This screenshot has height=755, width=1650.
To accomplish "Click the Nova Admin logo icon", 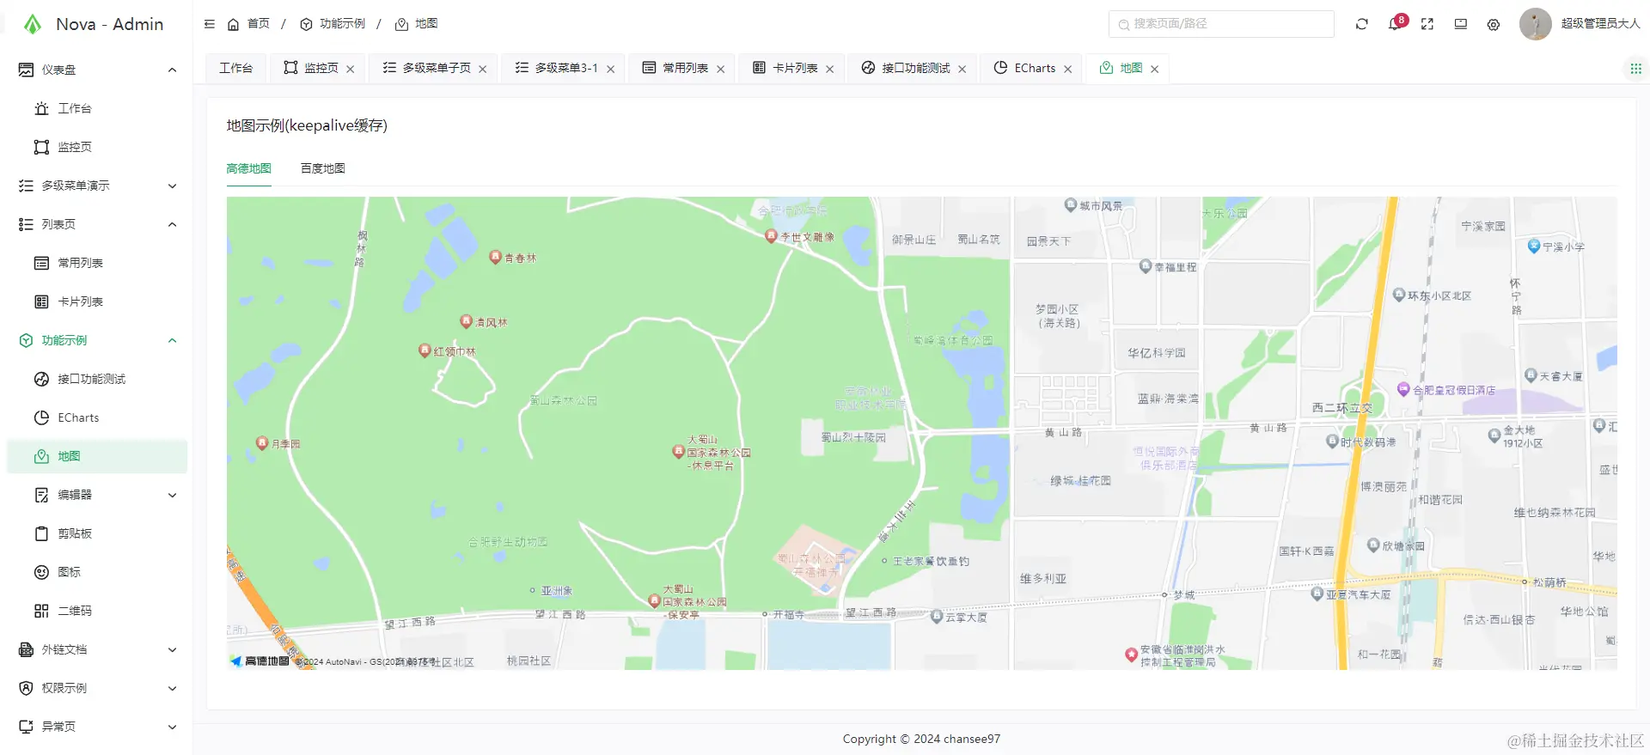I will click(x=33, y=24).
